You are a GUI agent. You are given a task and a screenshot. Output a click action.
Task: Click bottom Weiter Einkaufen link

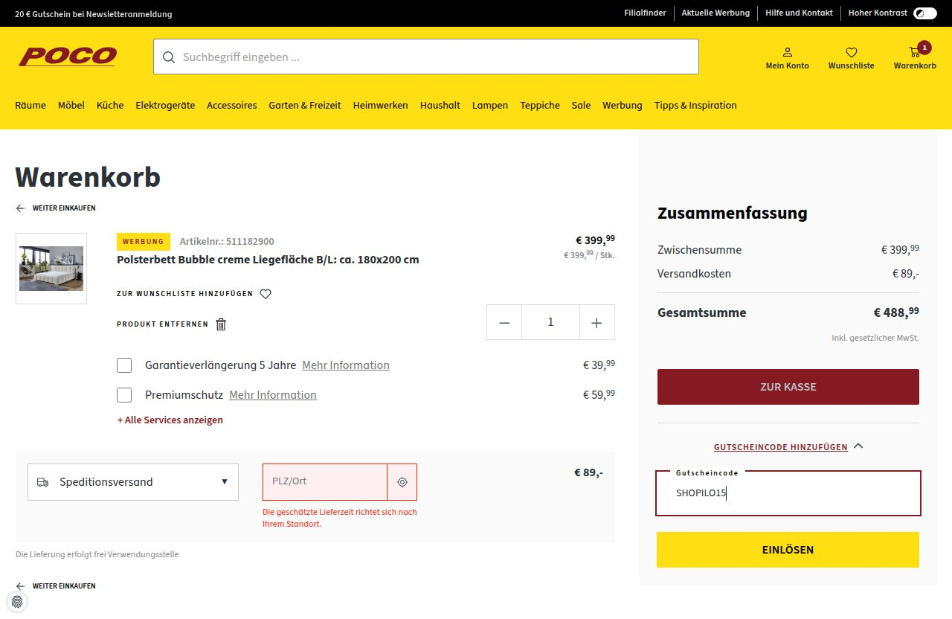click(x=64, y=586)
